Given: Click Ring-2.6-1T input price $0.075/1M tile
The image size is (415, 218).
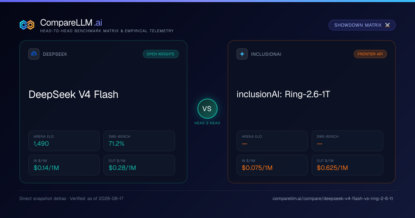Looking at the screenshot, I should coord(272,165).
